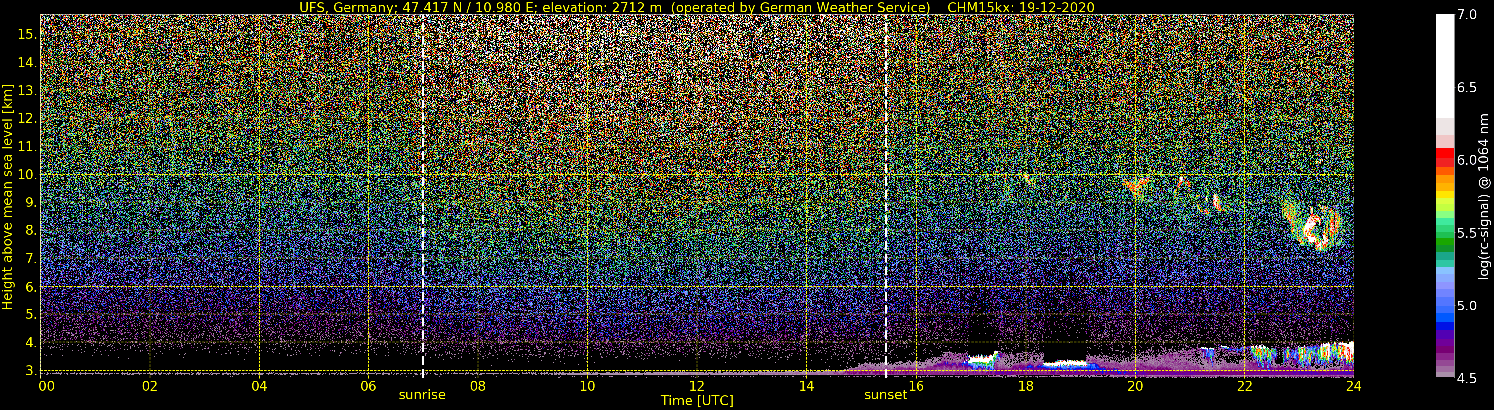Click the "18" time axis tick label

pyautogui.click(x=1025, y=386)
